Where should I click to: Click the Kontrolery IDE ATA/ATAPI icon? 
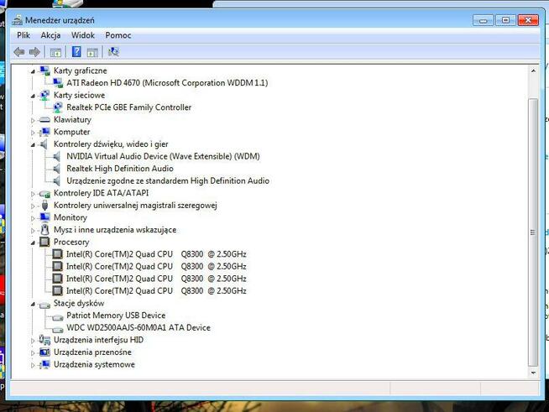pyautogui.click(x=44, y=194)
